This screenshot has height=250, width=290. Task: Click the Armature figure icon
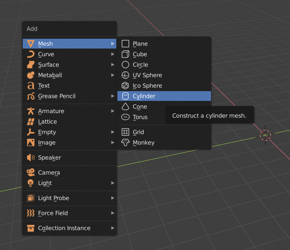pos(31,111)
